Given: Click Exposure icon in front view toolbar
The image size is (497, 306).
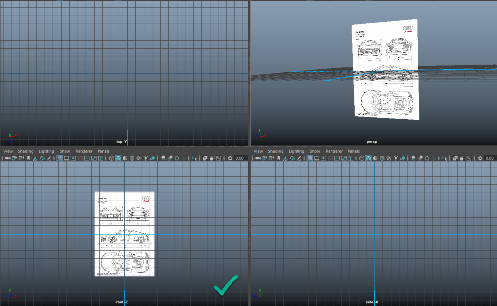Looking at the screenshot, I should pyautogui.click(x=230, y=158).
